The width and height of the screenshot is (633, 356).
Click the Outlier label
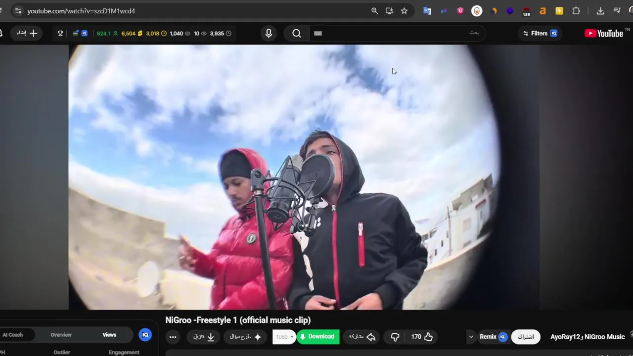(x=62, y=353)
